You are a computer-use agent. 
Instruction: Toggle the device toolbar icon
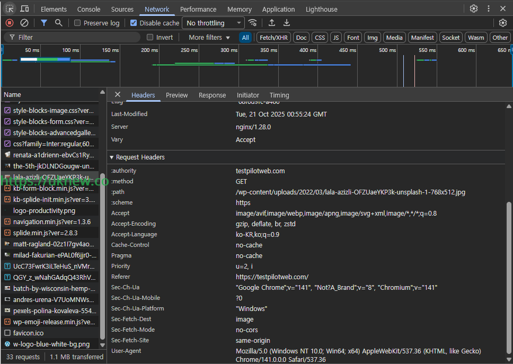[x=24, y=9]
